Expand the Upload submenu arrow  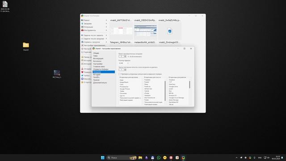tap(106, 24)
